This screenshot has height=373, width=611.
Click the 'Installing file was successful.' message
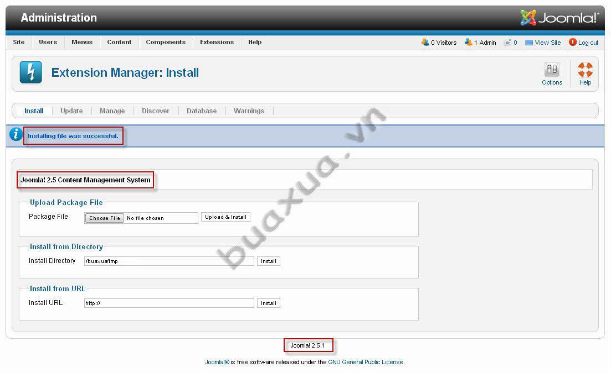(x=73, y=136)
